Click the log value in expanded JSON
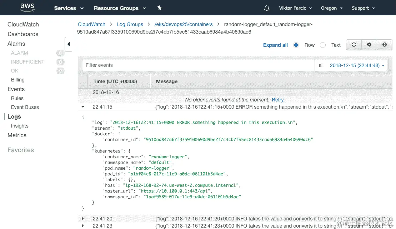 coord(202,122)
